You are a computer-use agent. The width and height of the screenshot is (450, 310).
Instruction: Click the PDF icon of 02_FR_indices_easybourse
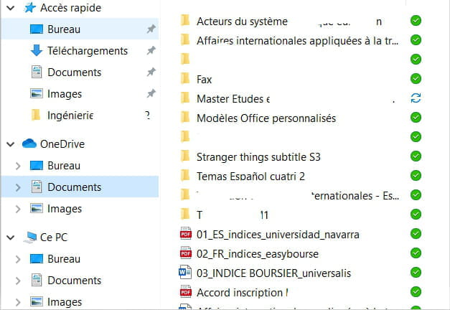185,253
